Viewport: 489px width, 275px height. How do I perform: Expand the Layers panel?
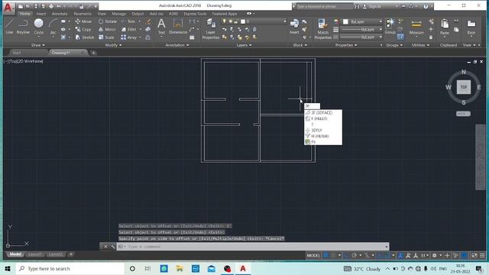pos(244,45)
